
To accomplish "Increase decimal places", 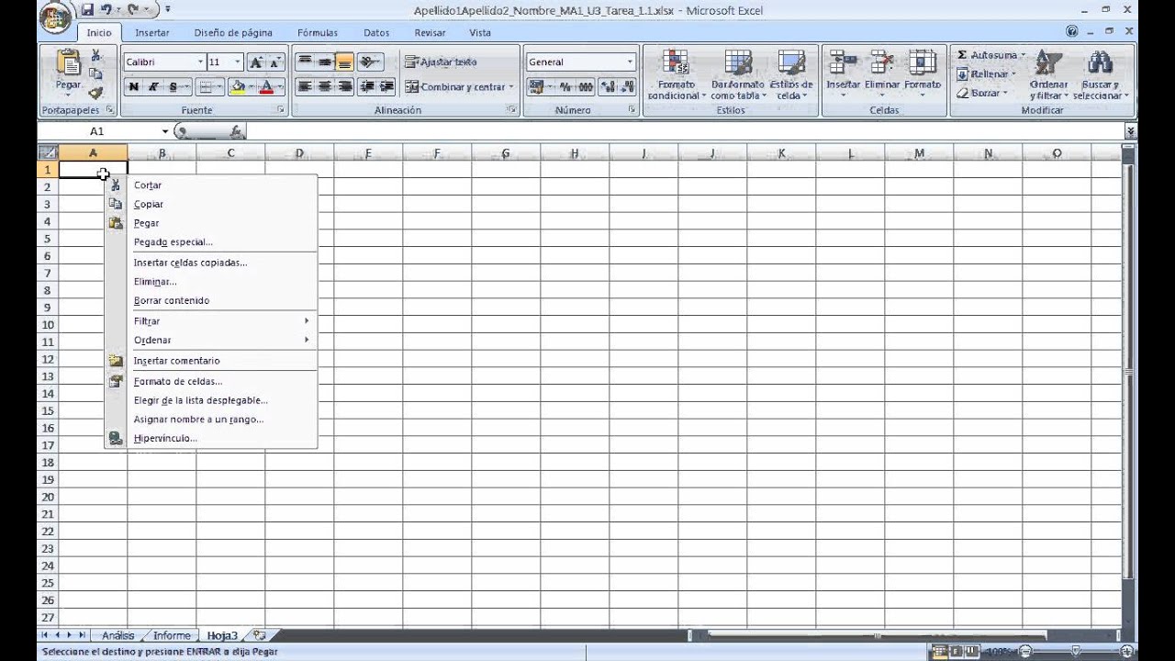I will click(608, 87).
